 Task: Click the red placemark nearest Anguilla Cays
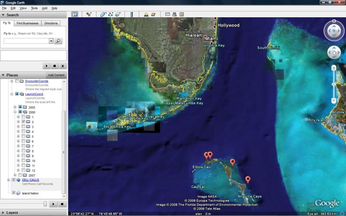(248, 180)
